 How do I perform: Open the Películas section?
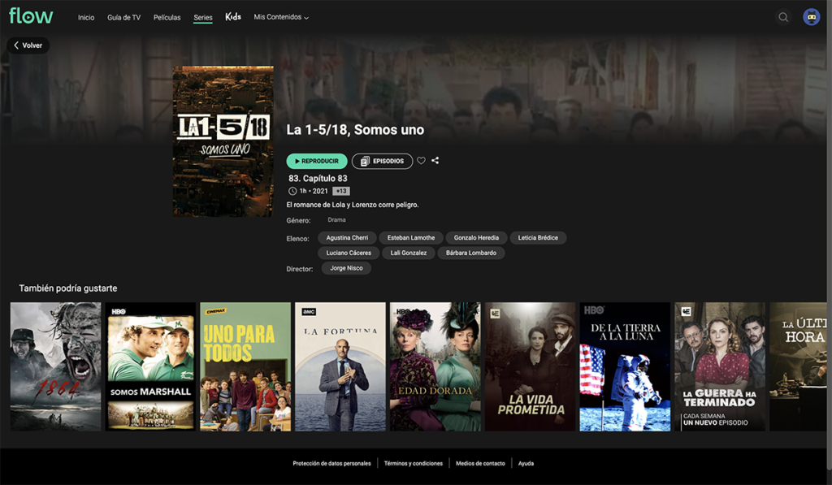(x=167, y=17)
